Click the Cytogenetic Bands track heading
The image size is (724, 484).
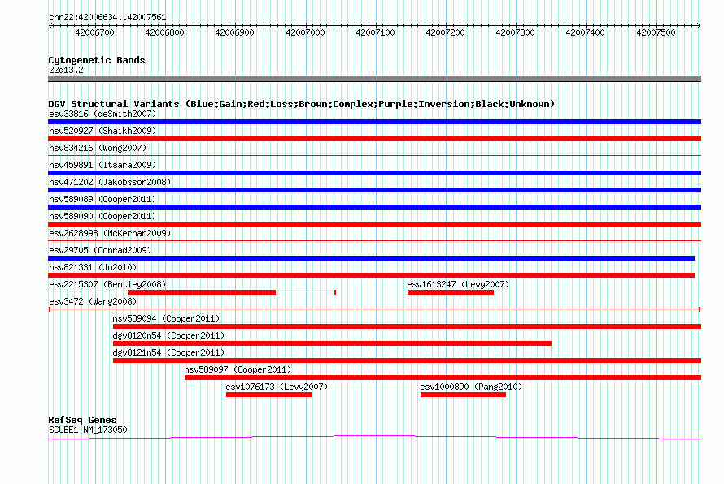[97, 60]
